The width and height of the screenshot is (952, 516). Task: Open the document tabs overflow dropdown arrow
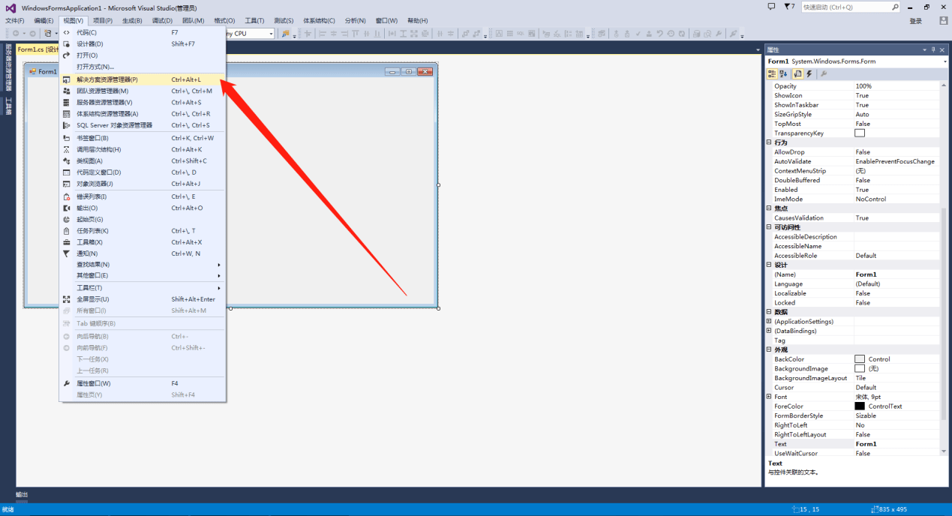[x=758, y=49]
